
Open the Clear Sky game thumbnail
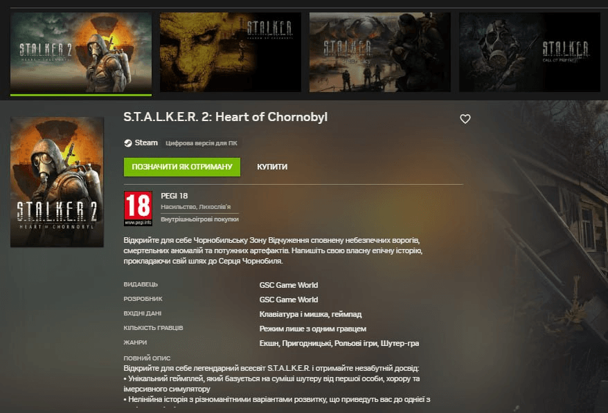pyautogui.click(x=380, y=53)
